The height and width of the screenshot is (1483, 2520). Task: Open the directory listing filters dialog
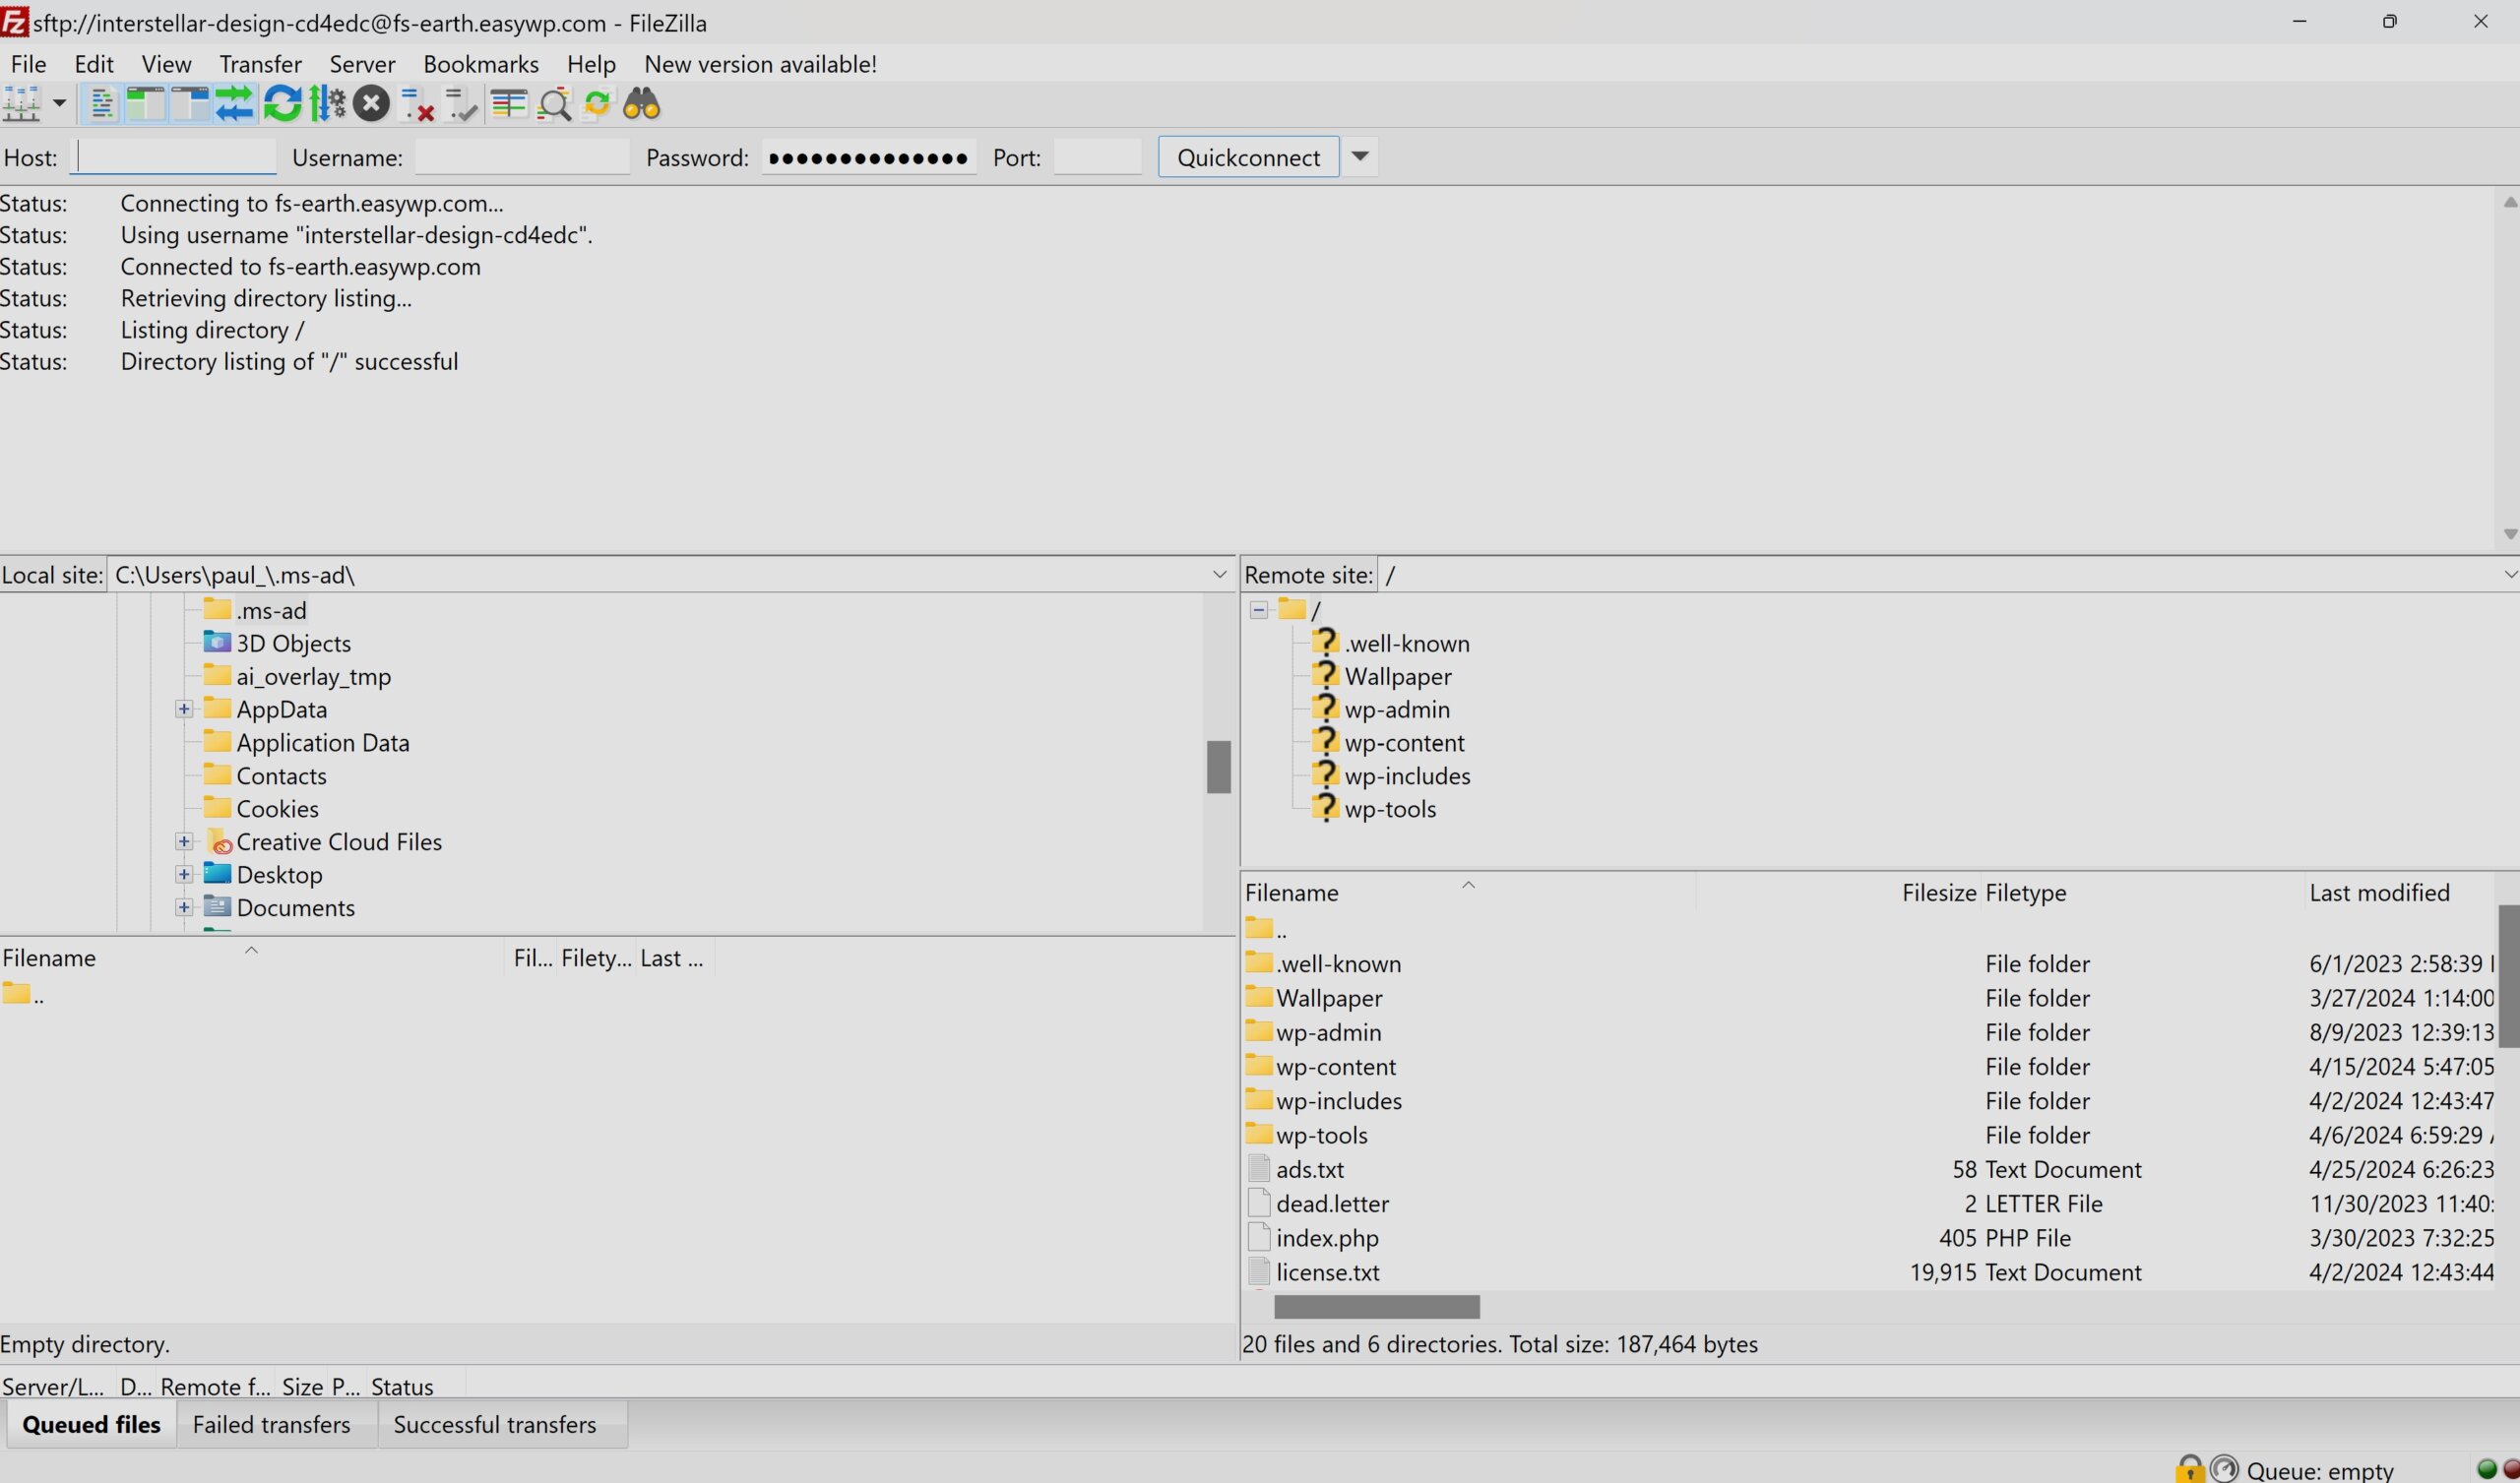pyautogui.click(x=509, y=104)
